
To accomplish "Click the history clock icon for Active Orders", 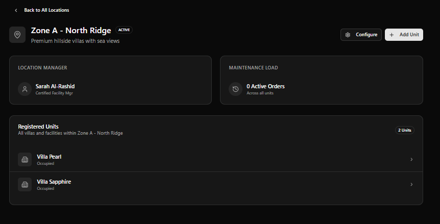I will [x=235, y=89].
